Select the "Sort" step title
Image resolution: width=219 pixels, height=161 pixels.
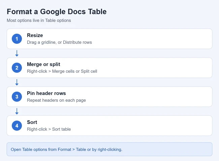coord(32,122)
